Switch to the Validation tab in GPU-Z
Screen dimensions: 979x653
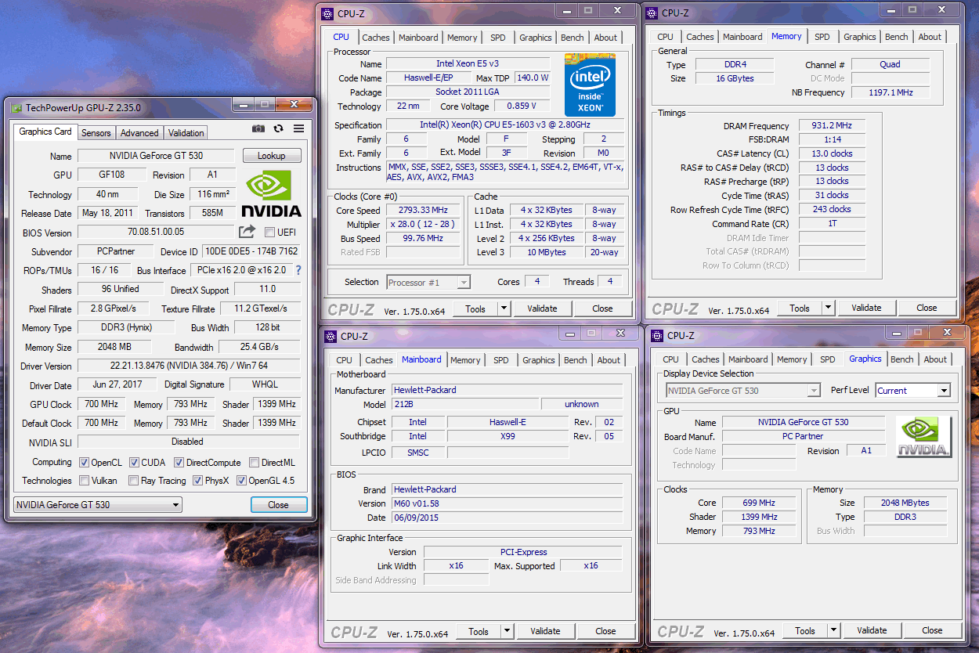click(x=186, y=133)
